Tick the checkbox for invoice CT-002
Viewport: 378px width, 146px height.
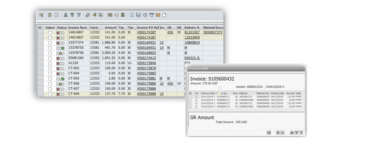pyautogui.click(x=50, y=68)
